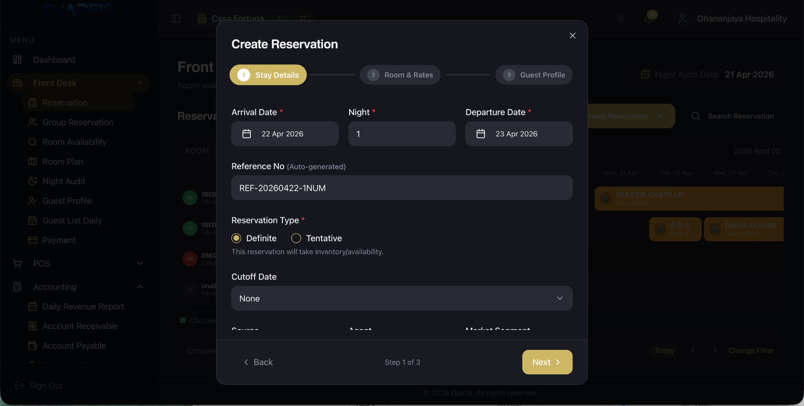The height and width of the screenshot is (406, 804).
Task: Click the Payment card icon
Action: 32,240
